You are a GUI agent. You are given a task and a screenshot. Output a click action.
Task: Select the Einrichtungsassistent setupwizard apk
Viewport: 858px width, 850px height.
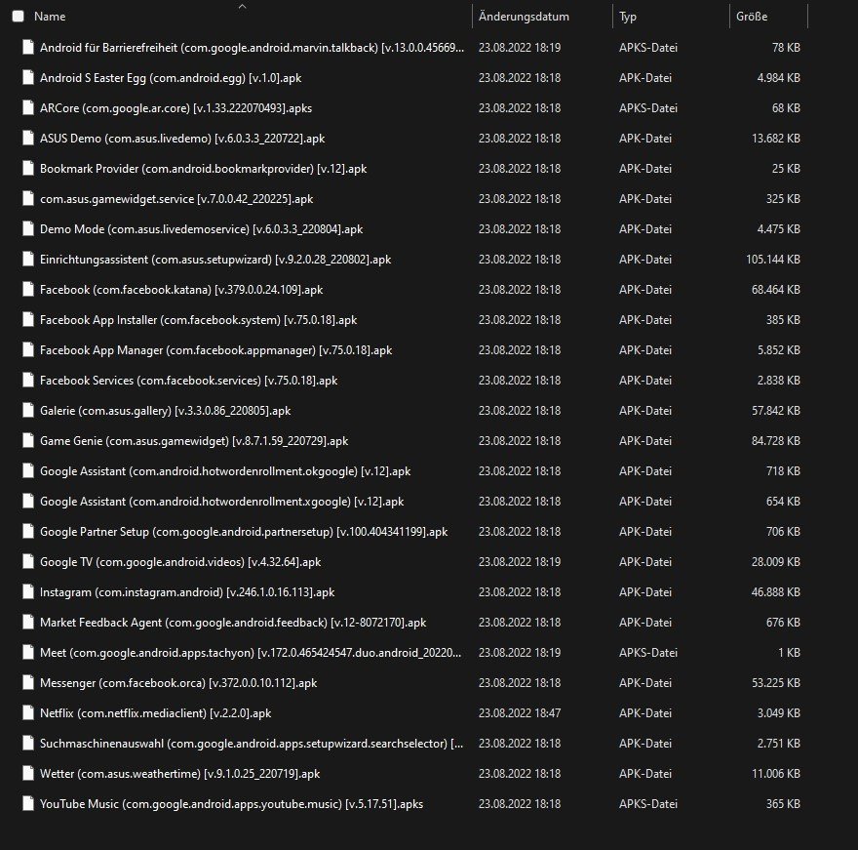tap(215, 260)
